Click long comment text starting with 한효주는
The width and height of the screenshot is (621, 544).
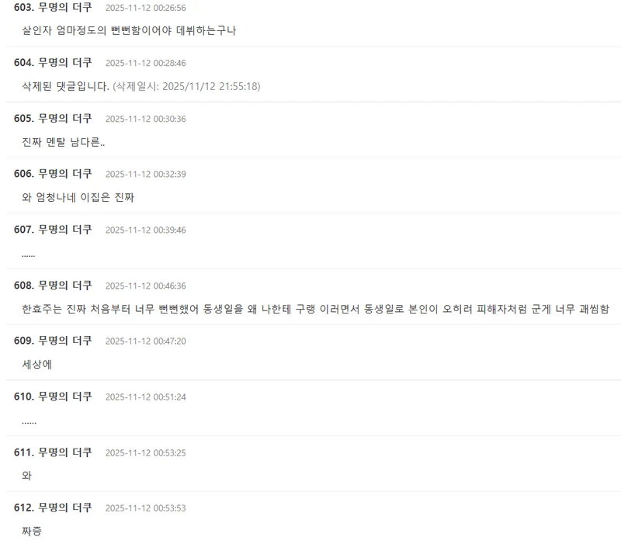point(315,309)
